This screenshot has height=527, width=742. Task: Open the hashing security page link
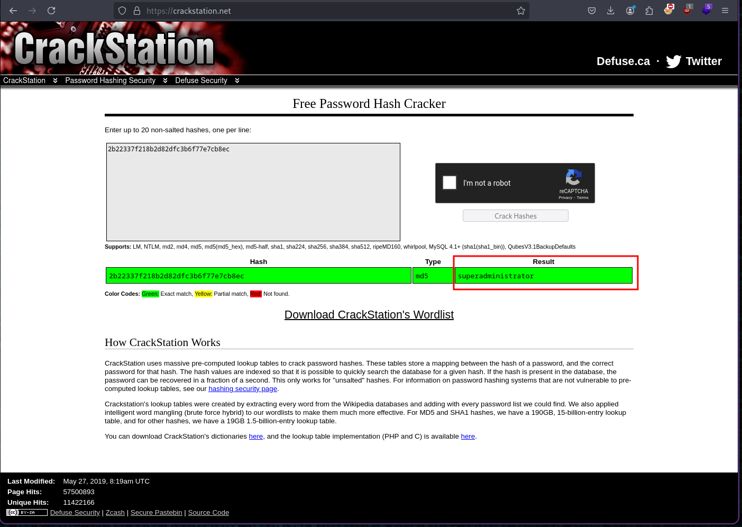point(243,389)
